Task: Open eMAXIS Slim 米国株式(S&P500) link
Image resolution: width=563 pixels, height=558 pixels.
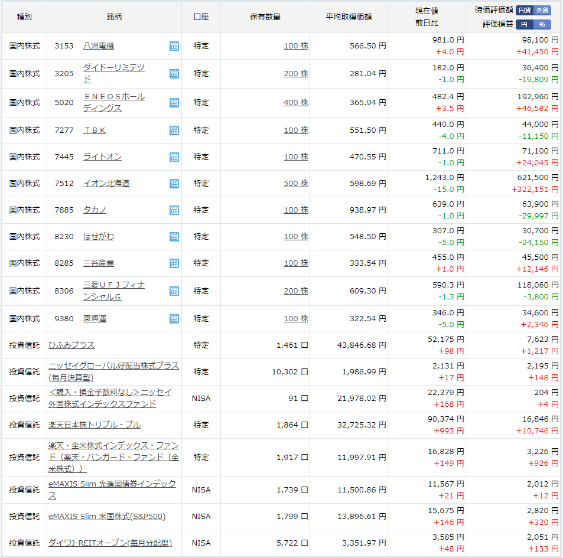Action: pos(107,517)
